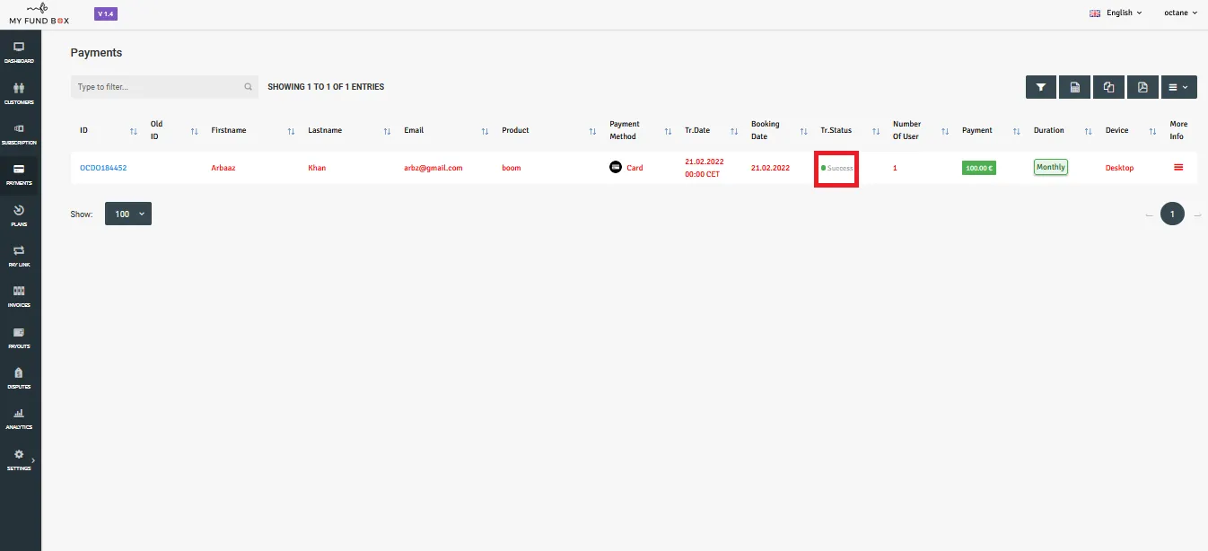Open the filter funnel button
Viewport: 1208px width, 551px height.
(x=1040, y=87)
